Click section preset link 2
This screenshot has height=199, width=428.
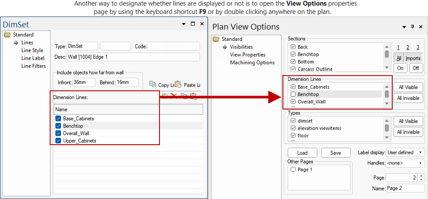point(408,48)
